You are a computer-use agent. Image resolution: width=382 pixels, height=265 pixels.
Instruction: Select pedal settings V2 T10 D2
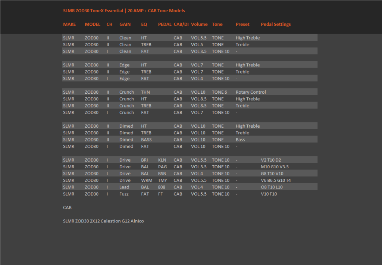pyautogui.click(x=271, y=160)
